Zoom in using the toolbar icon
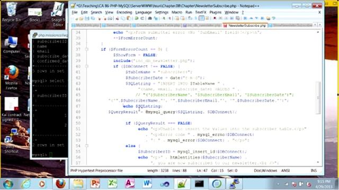This screenshot has width=339, height=190. (x=164, y=18)
